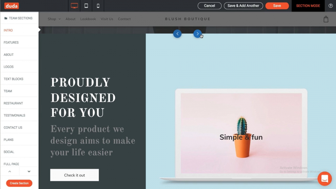Switch to desktop preview icon
This screenshot has width=336, height=189.
(x=74, y=6)
